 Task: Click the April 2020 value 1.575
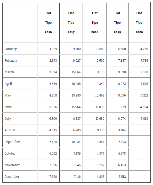click(144, 84)
